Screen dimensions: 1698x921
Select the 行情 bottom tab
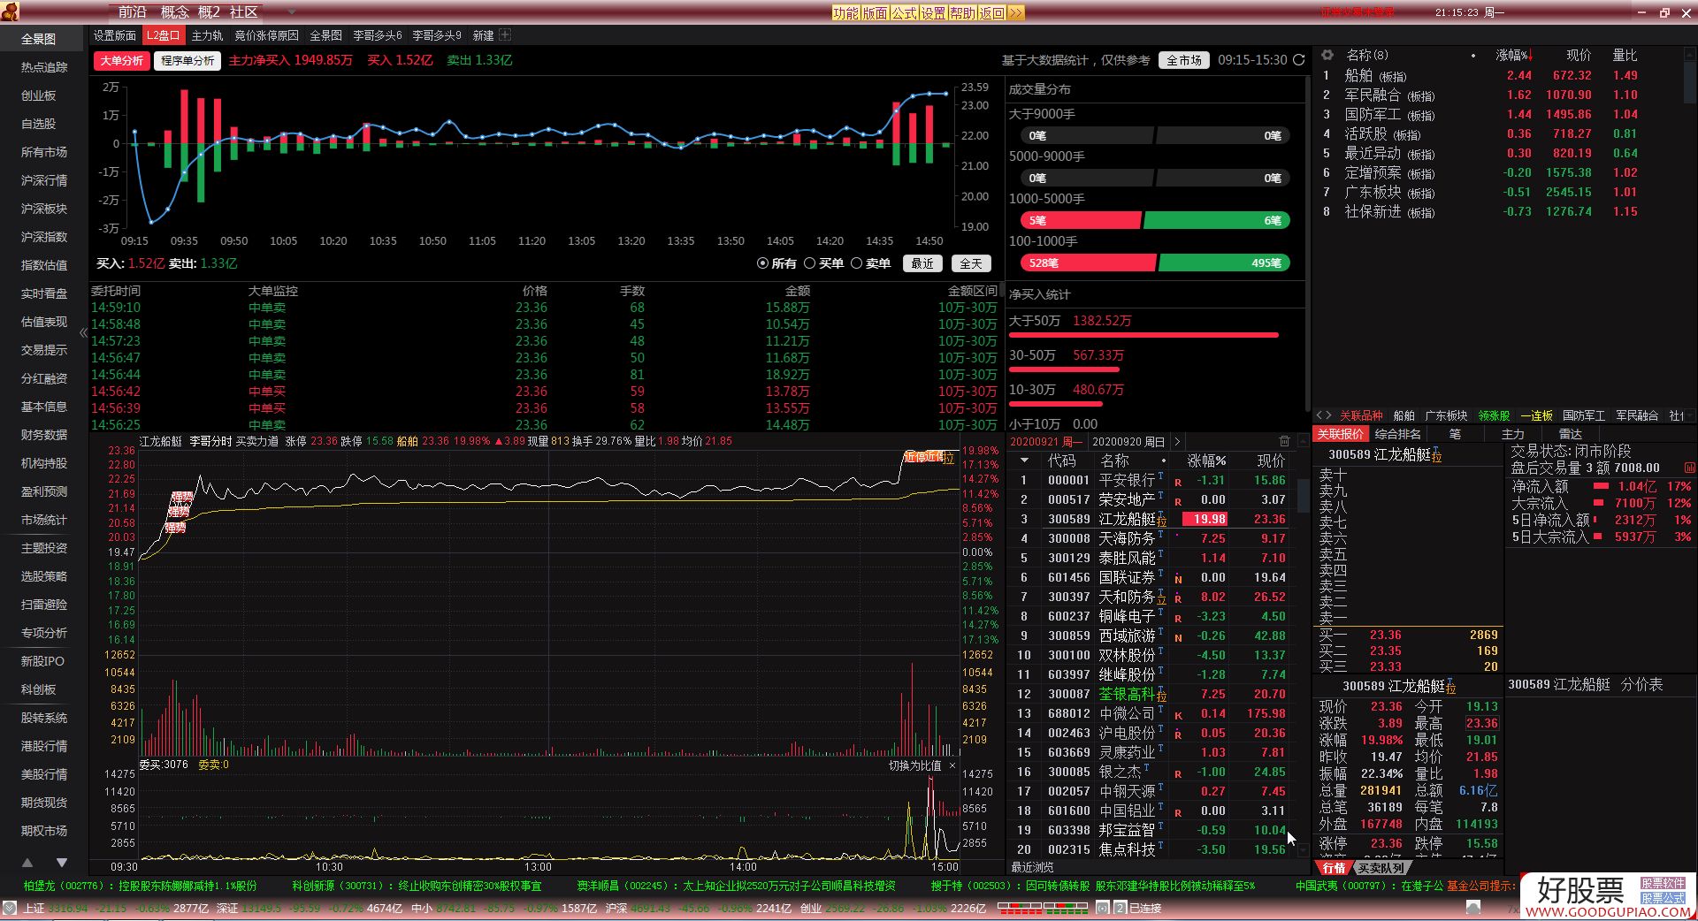1334,868
